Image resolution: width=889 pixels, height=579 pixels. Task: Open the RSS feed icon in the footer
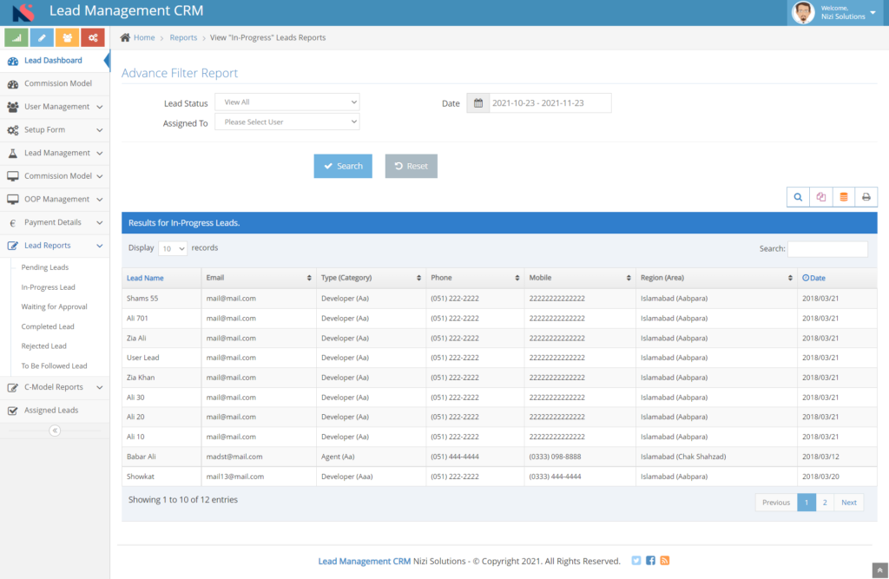pyautogui.click(x=665, y=561)
